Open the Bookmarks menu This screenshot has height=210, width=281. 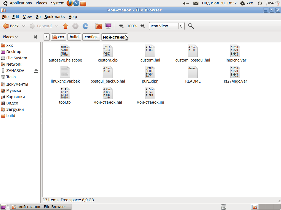55,17
